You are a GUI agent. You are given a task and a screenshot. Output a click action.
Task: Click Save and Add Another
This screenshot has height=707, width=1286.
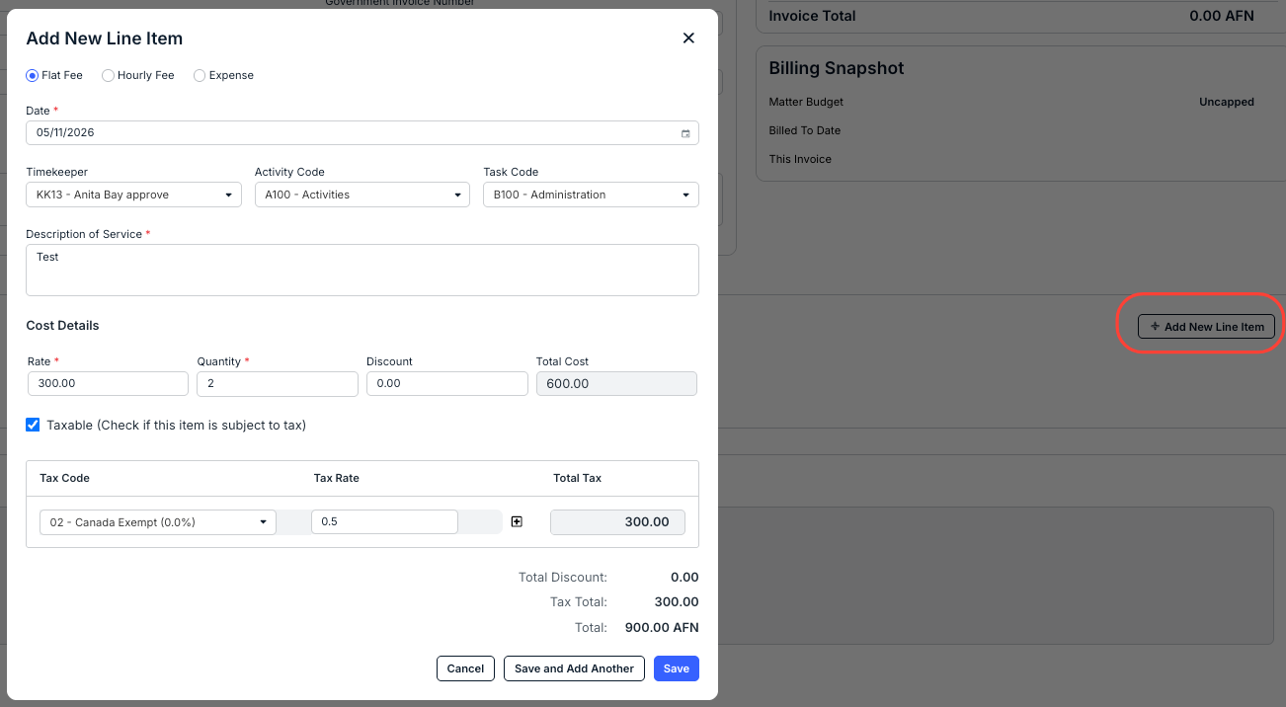(x=574, y=668)
